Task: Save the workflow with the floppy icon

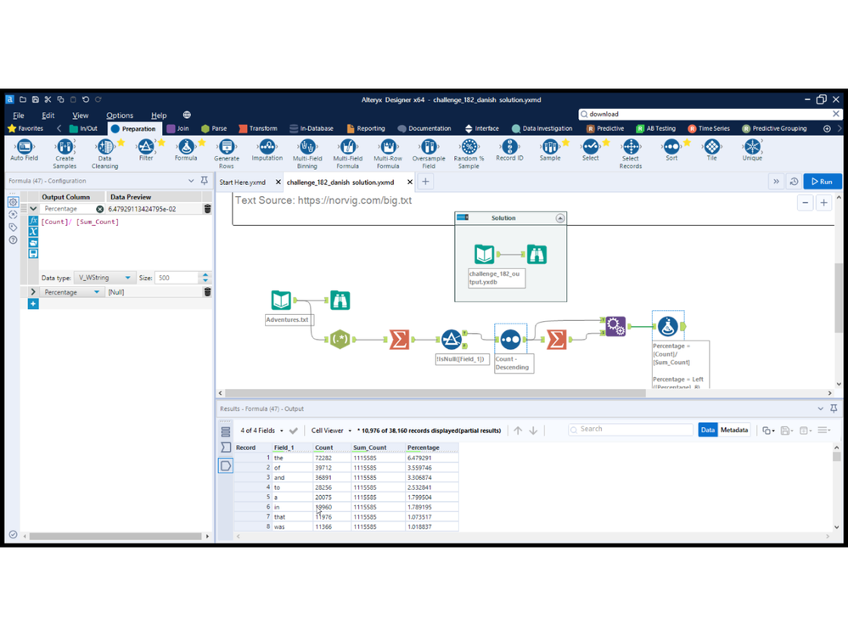Action: click(35, 99)
